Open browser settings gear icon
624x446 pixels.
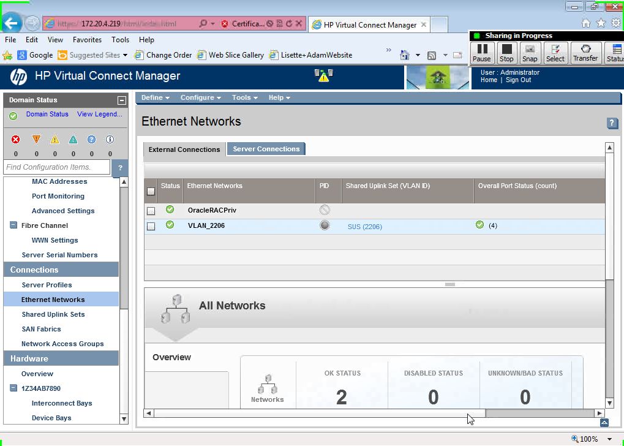[x=615, y=23]
